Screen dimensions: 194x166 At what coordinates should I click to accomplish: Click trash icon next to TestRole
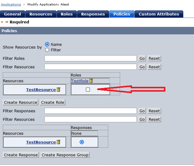[x=91, y=81]
